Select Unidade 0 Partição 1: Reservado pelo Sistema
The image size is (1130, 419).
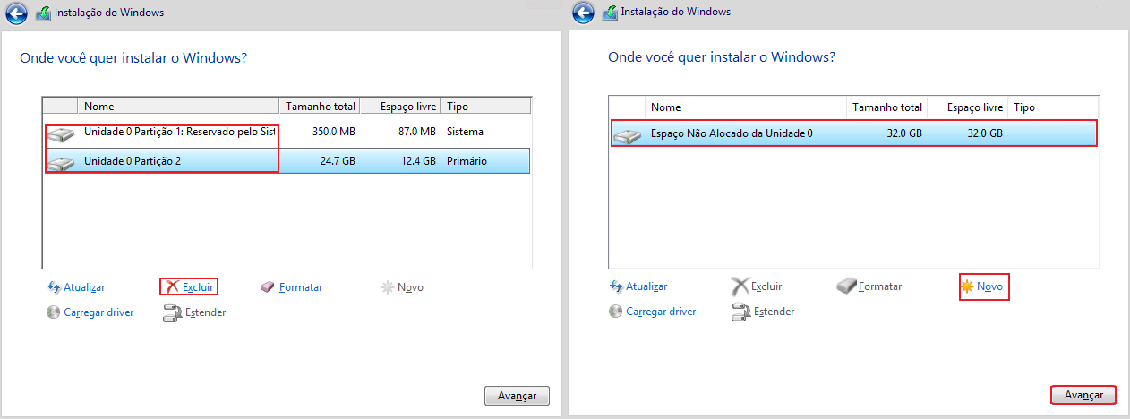click(x=287, y=132)
